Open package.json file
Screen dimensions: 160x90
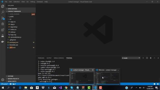pyautogui.click(x=20, y=42)
